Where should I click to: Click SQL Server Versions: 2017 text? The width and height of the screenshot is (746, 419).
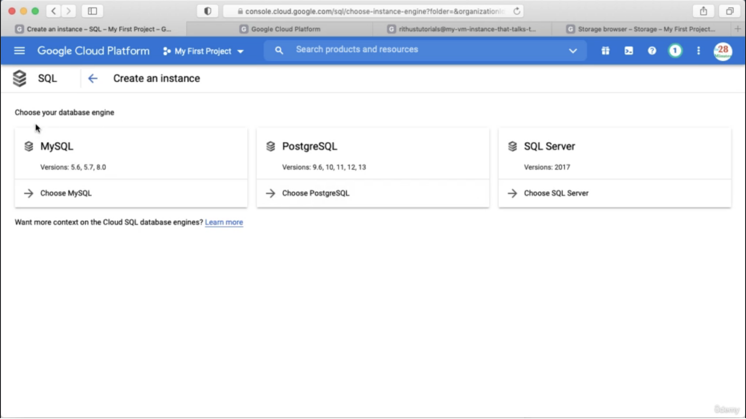547,167
